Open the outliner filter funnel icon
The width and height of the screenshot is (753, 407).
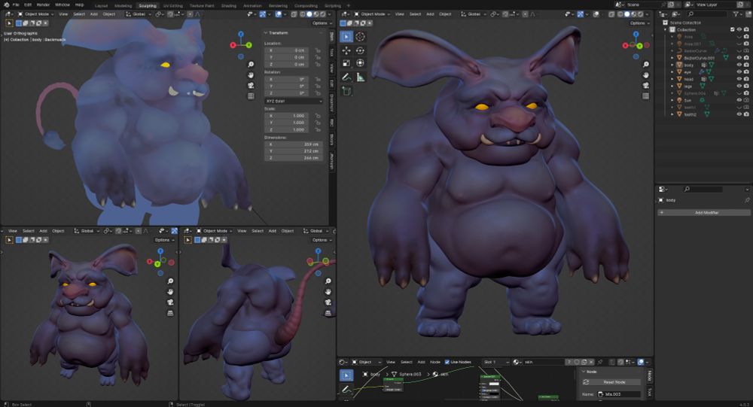pos(736,14)
